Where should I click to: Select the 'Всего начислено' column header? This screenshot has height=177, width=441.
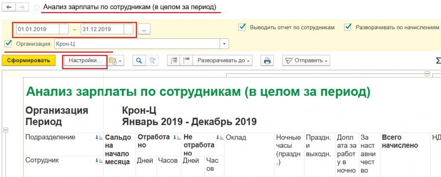tap(405, 155)
